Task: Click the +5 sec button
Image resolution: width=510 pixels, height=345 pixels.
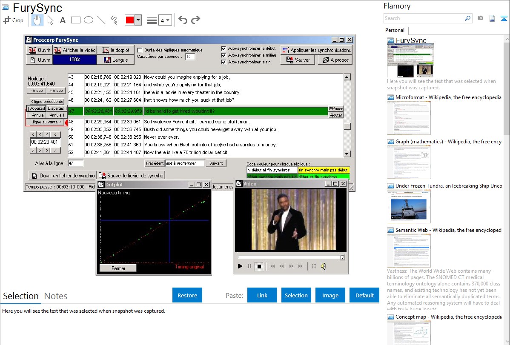Action: point(56,91)
